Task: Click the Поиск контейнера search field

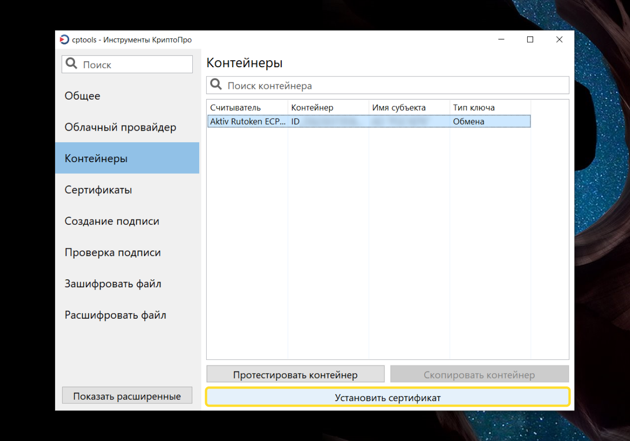Action: [394, 86]
